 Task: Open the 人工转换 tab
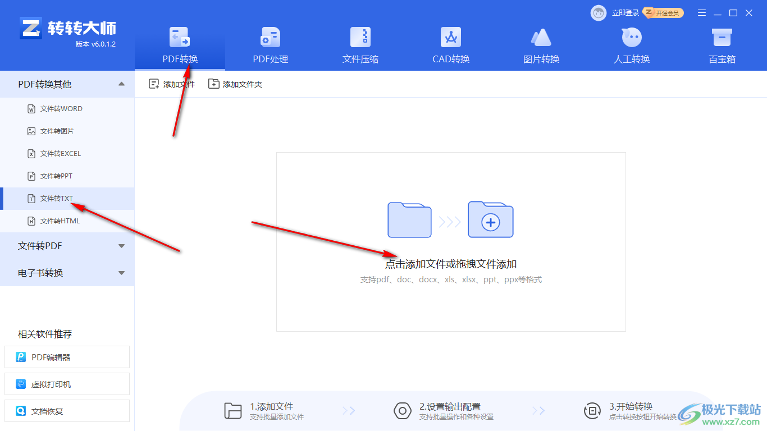click(x=632, y=46)
